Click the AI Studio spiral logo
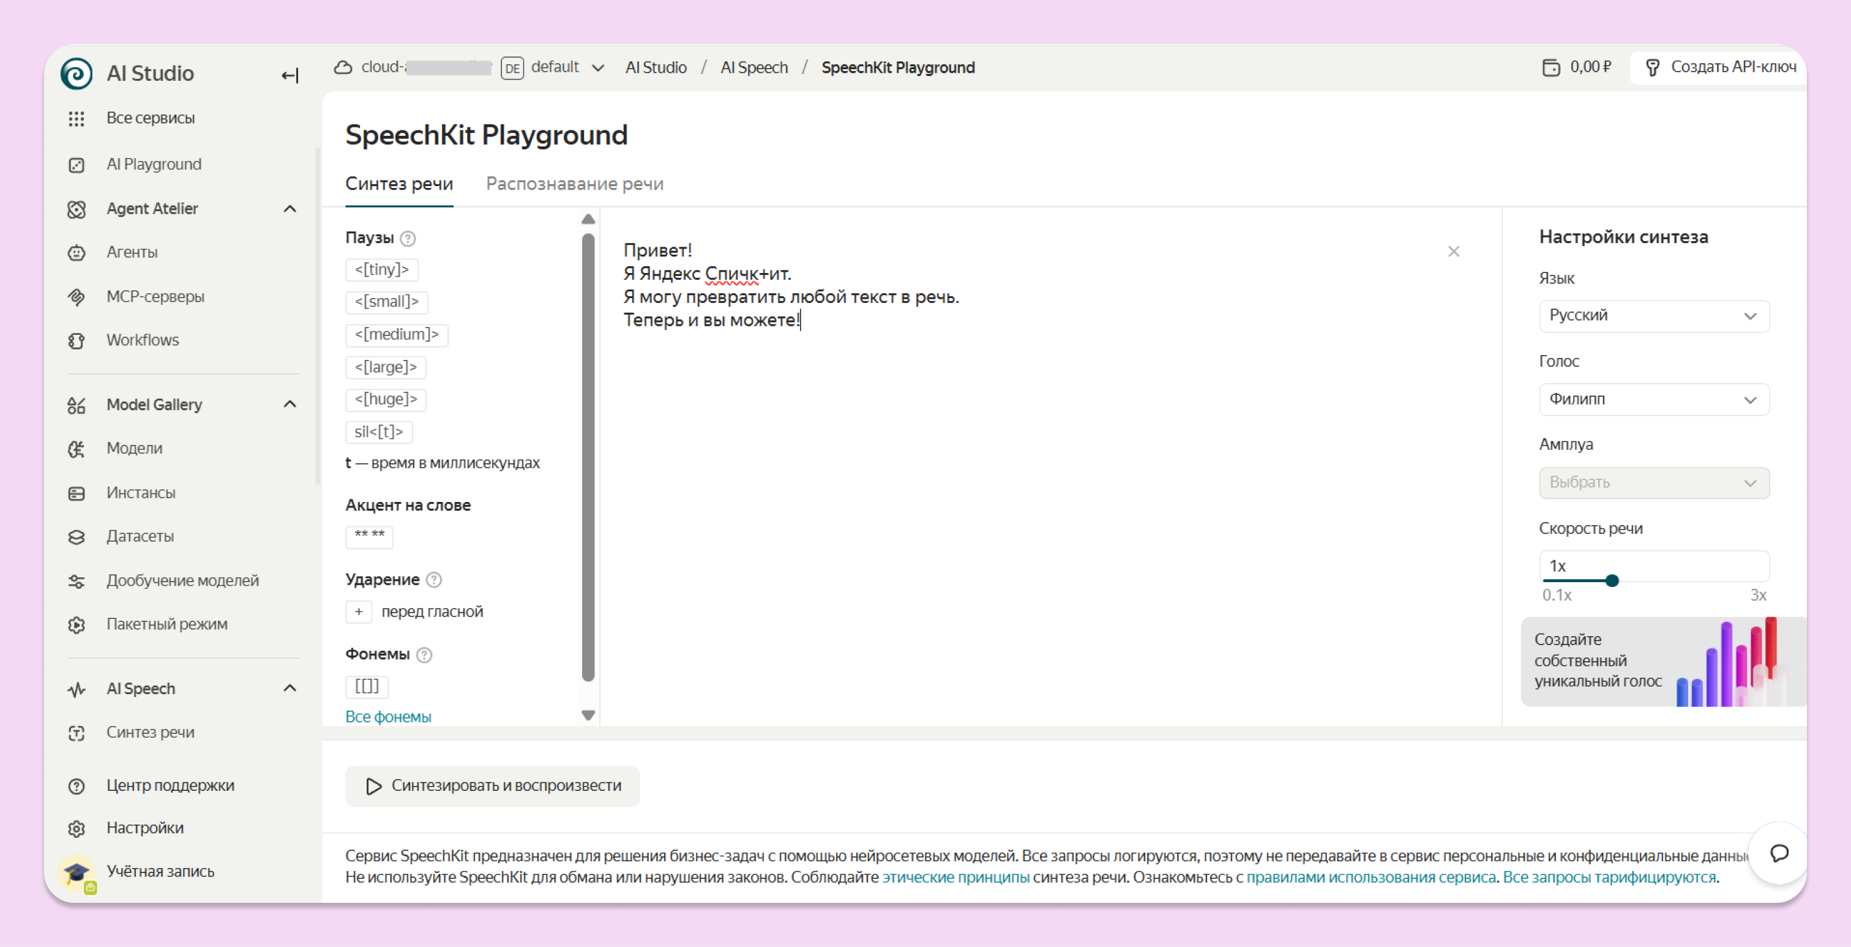The width and height of the screenshot is (1851, 947). [x=76, y=73]
